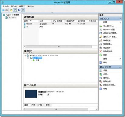Switch to the 网络 tab

40,105
